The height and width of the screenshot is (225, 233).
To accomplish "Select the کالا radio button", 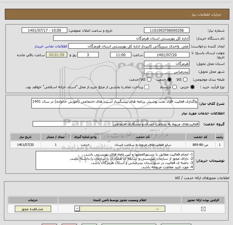I will (x=185, y=79).
